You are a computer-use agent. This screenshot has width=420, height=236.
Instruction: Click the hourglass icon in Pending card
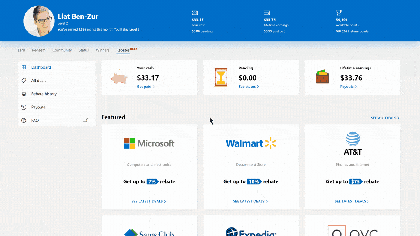221,77
